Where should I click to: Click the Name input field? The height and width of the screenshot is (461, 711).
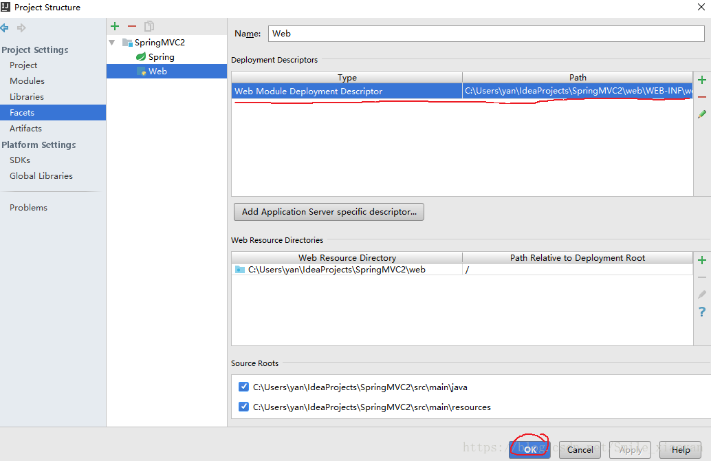(486, 34)
